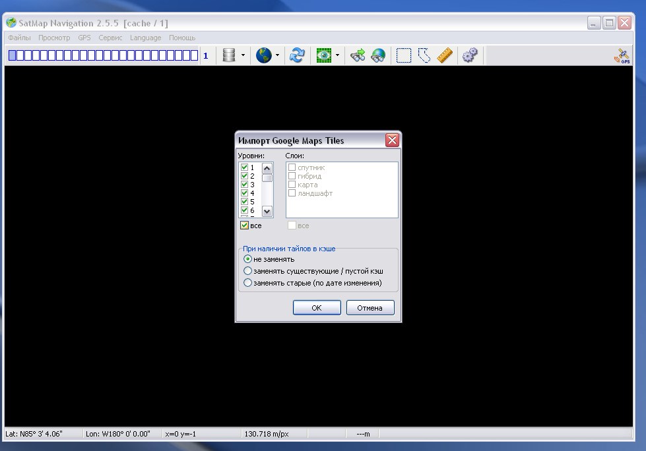Uncheck level 2 checkbox
The image size is (646, 451).
coord(244,175)
